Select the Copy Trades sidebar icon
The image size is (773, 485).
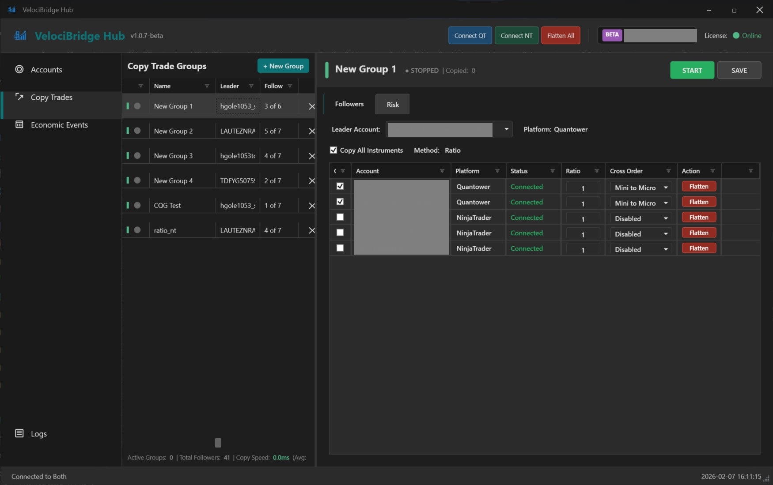(x=20, y=97)
